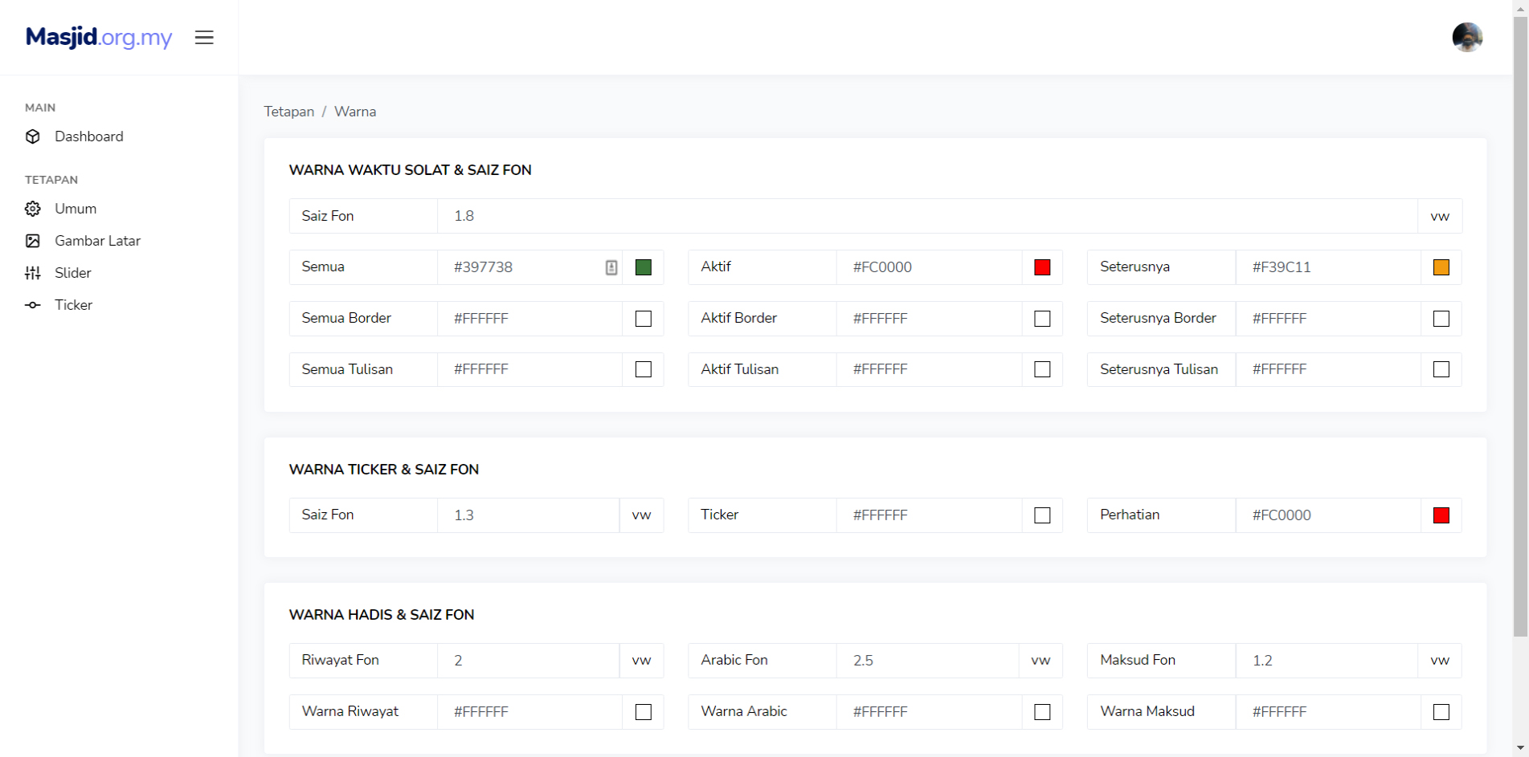
Task: Open the Masjid.org.my logo link
Action: pos(99,37)
